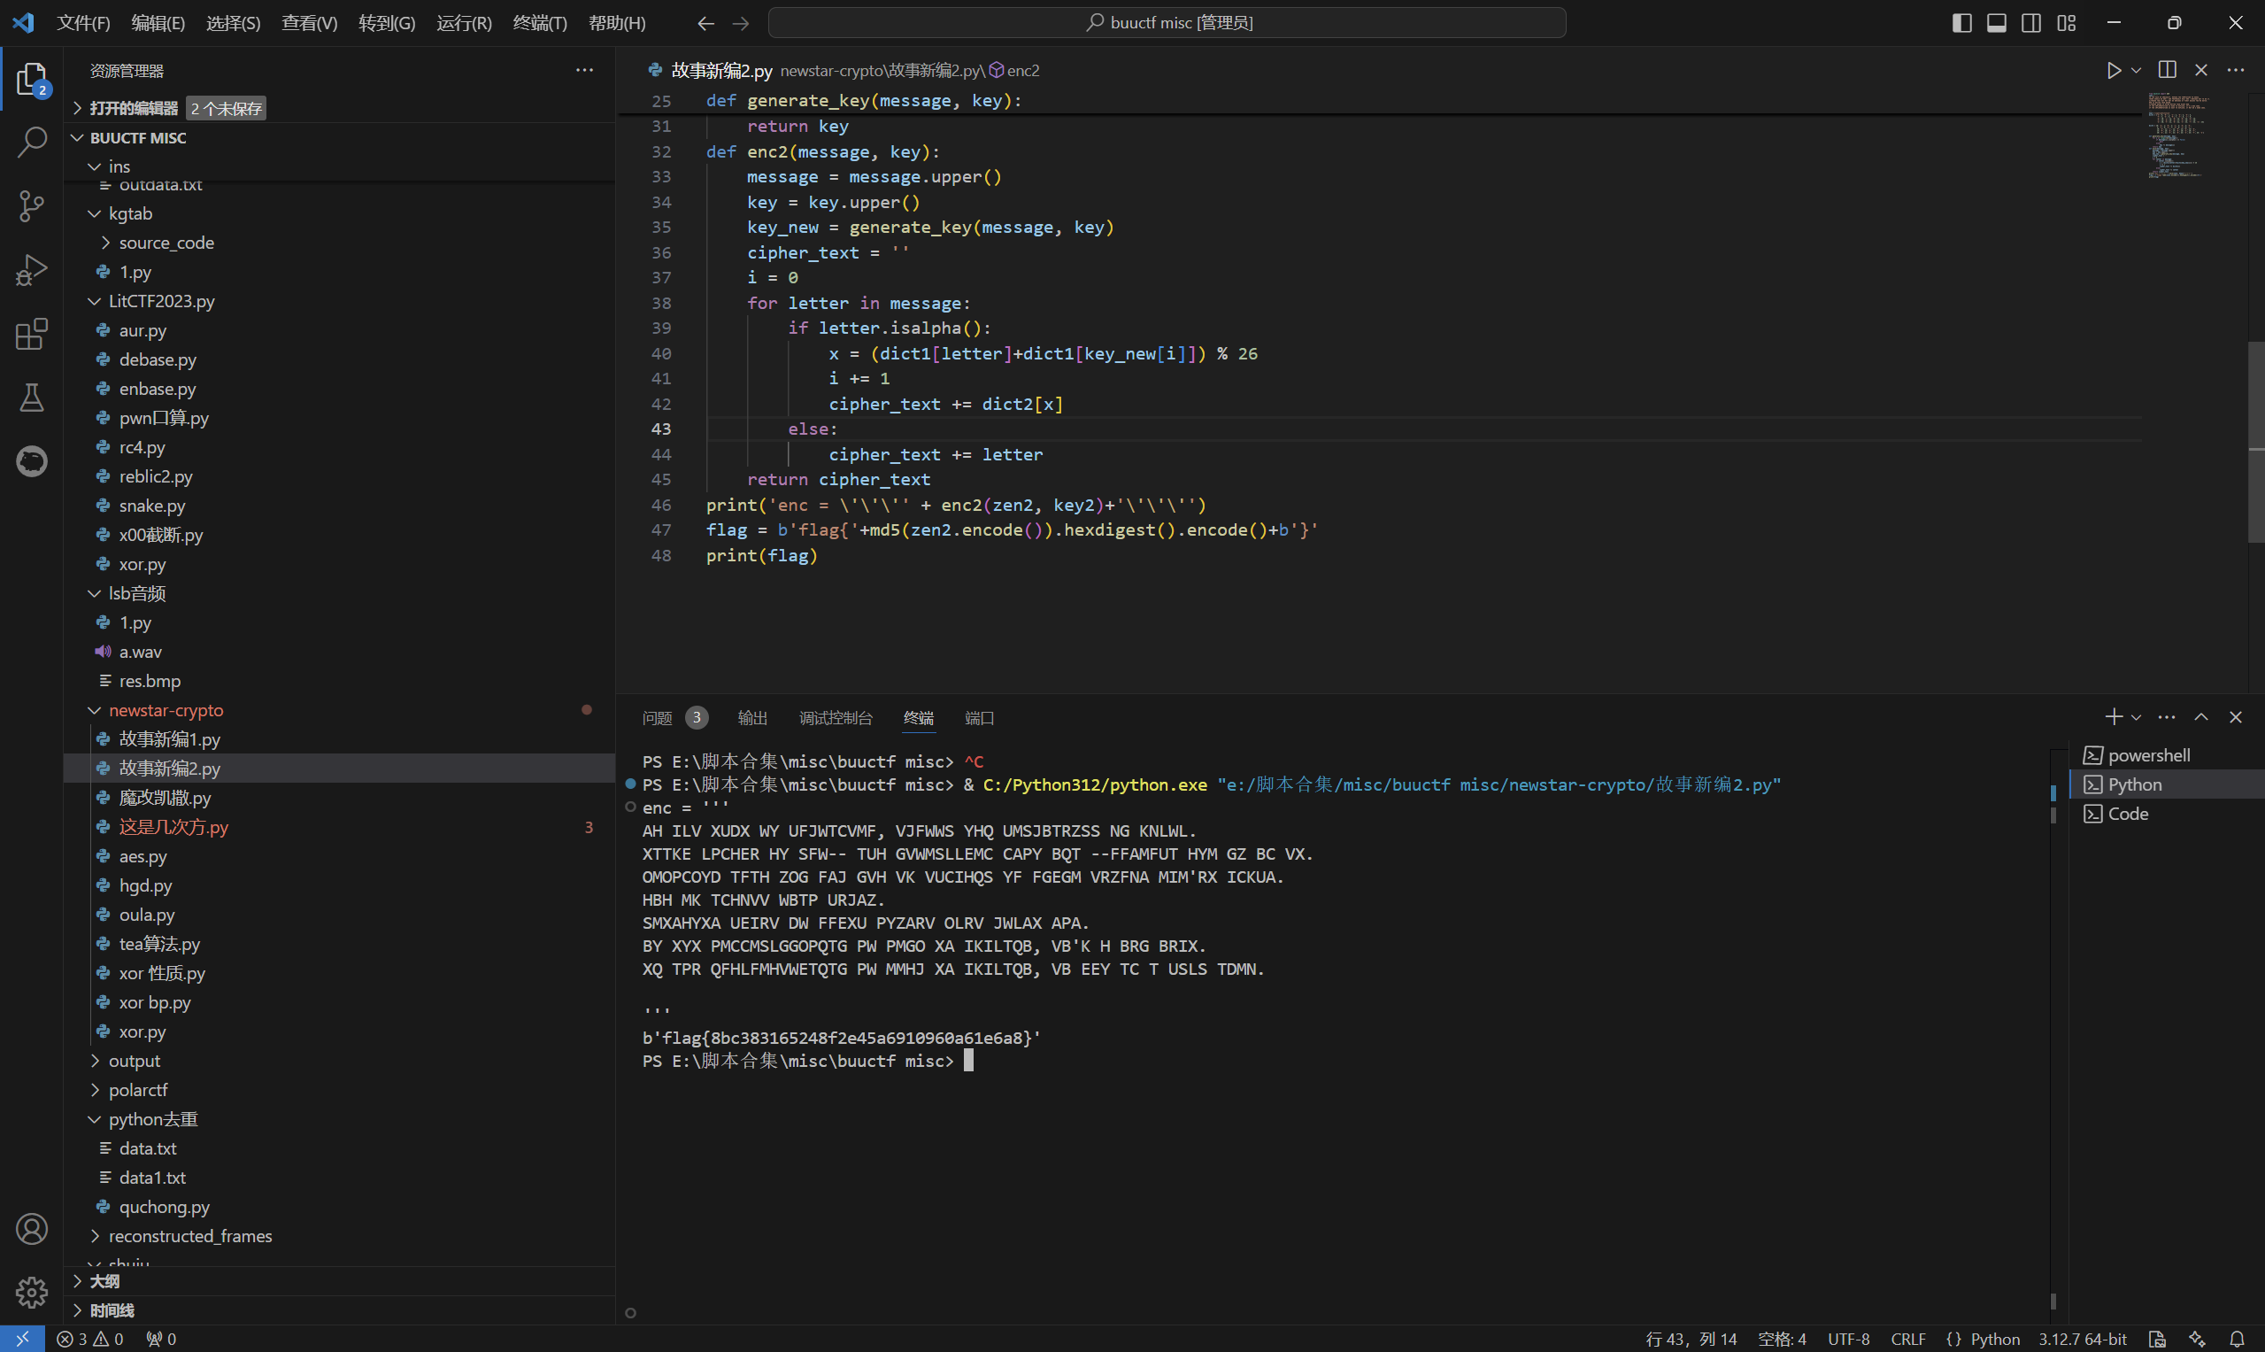This screenshot has height=1352, width=2265.
Task: Open the 编辑(E) menu
Action: pos(158,23)
